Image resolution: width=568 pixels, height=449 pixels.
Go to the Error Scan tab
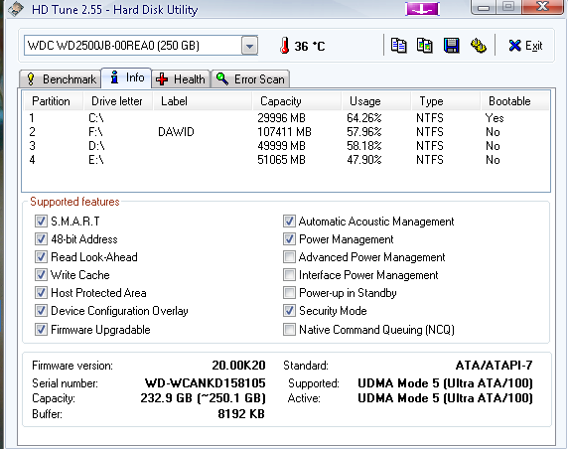pyautogui.click(x=250, y=79)
